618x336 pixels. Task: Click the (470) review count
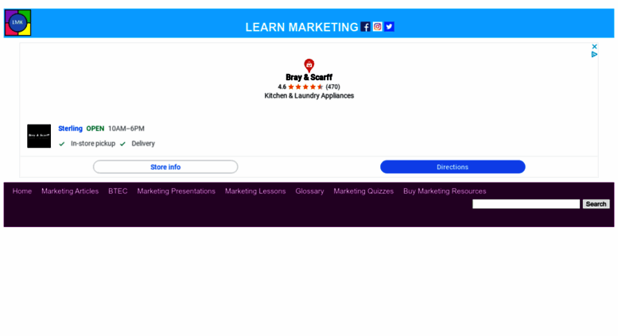pos(332,87)
